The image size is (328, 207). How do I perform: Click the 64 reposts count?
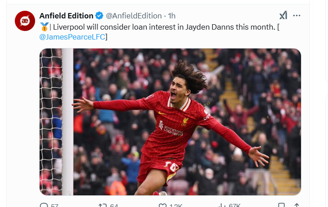[x=114, y=206]
